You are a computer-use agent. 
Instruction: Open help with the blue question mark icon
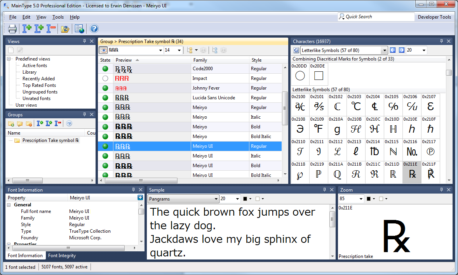(x=94, y=29)
